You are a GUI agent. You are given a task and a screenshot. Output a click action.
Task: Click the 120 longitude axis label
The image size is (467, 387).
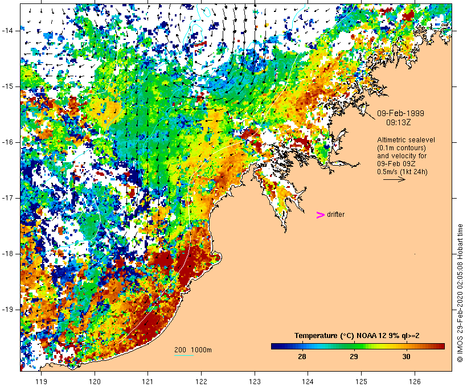pyautogui.click(x=95, y=382)
